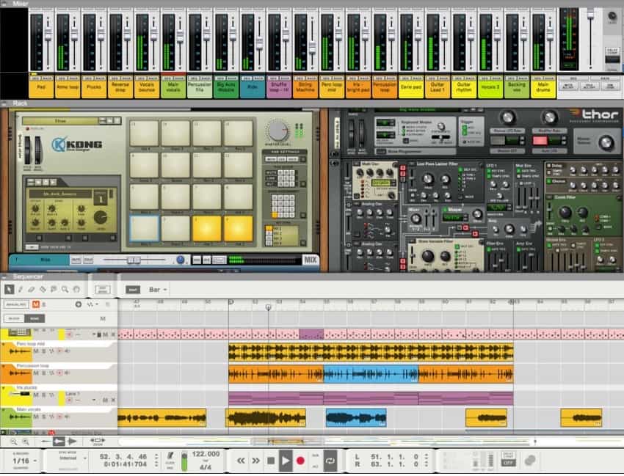Select the Eraser tool in sequencer toolbar
The width and height of the screenshot is (624, 476).
click(32, 290)
